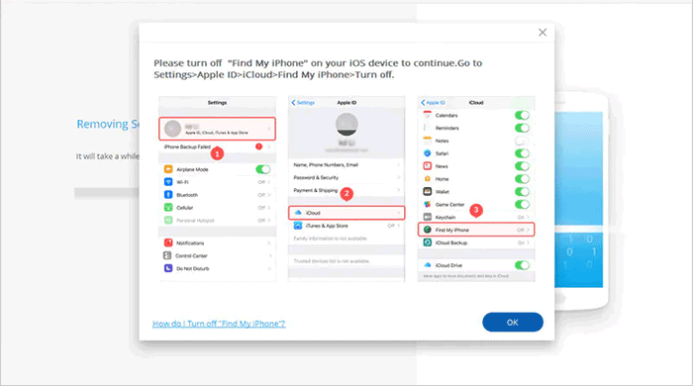Click the chevron on the Wi-Fi row

269,182
